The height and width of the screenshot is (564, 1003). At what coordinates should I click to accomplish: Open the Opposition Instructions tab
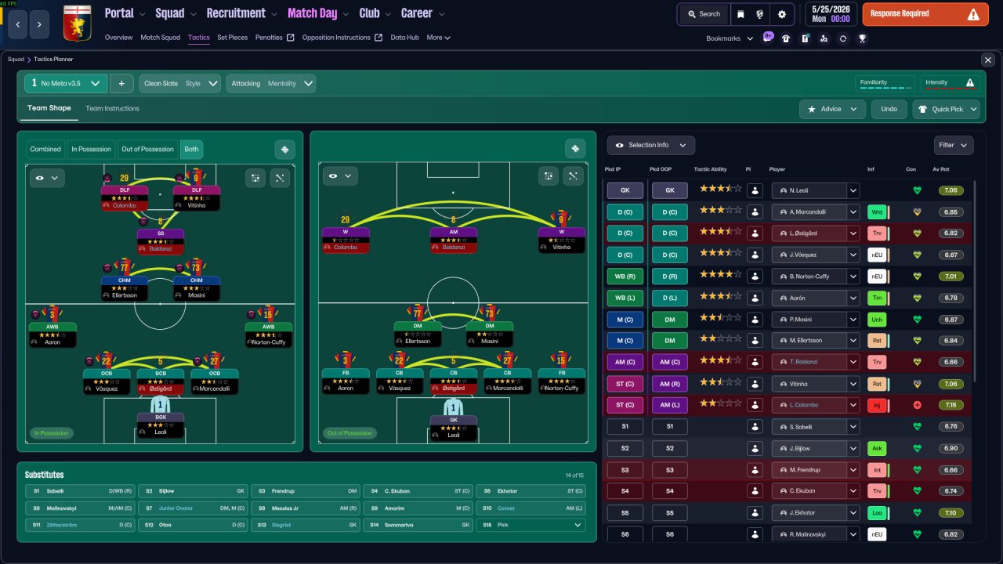(x=342, y=38)
